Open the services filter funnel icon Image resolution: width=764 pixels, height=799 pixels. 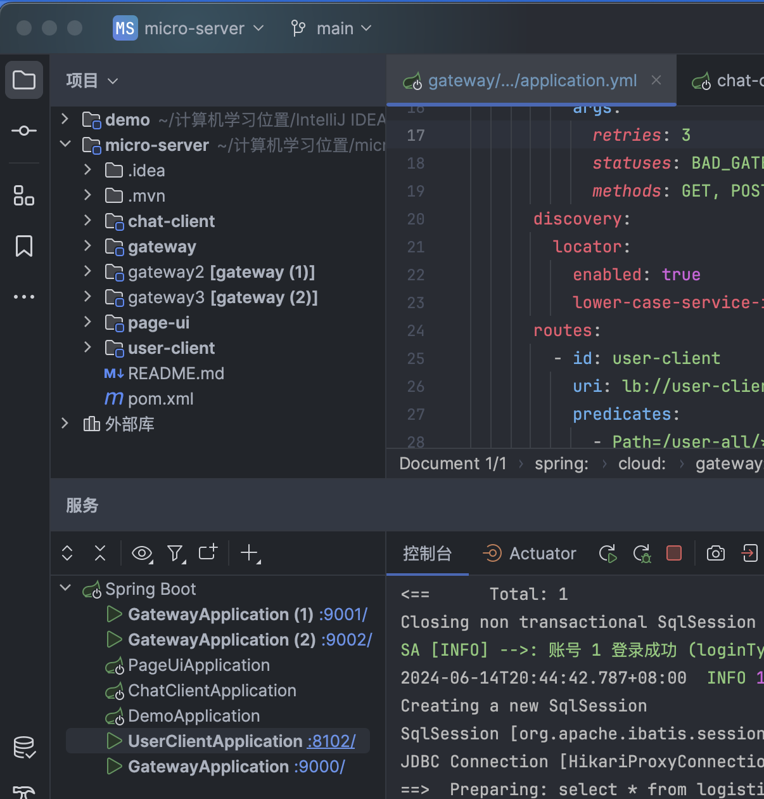click(x=175, y=554)
